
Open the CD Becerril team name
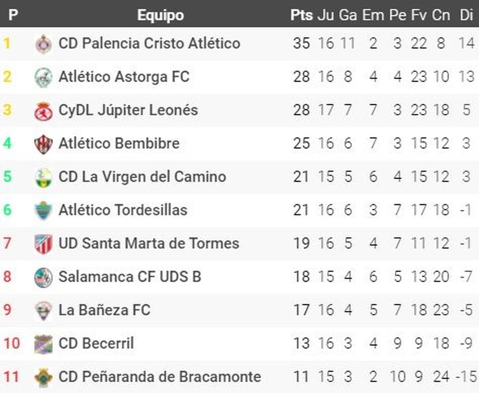[96, 343]
